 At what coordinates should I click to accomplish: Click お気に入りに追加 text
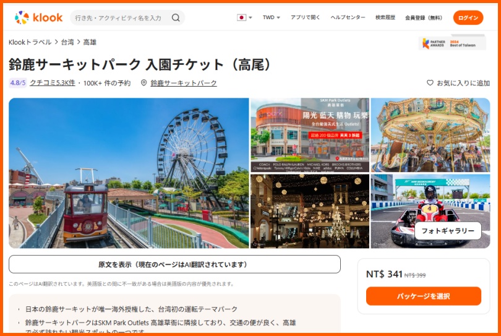[x=463, y=83]
